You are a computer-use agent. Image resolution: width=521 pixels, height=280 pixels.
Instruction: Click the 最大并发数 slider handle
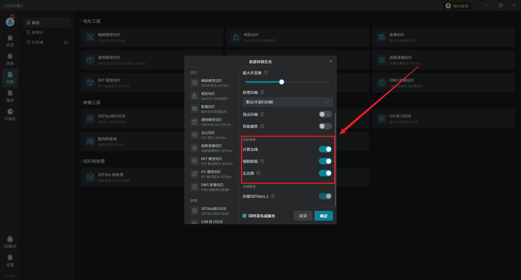[x=282, y=82]
